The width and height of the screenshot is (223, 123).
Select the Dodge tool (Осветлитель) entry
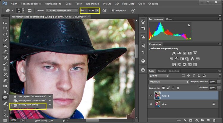(32, 96)
